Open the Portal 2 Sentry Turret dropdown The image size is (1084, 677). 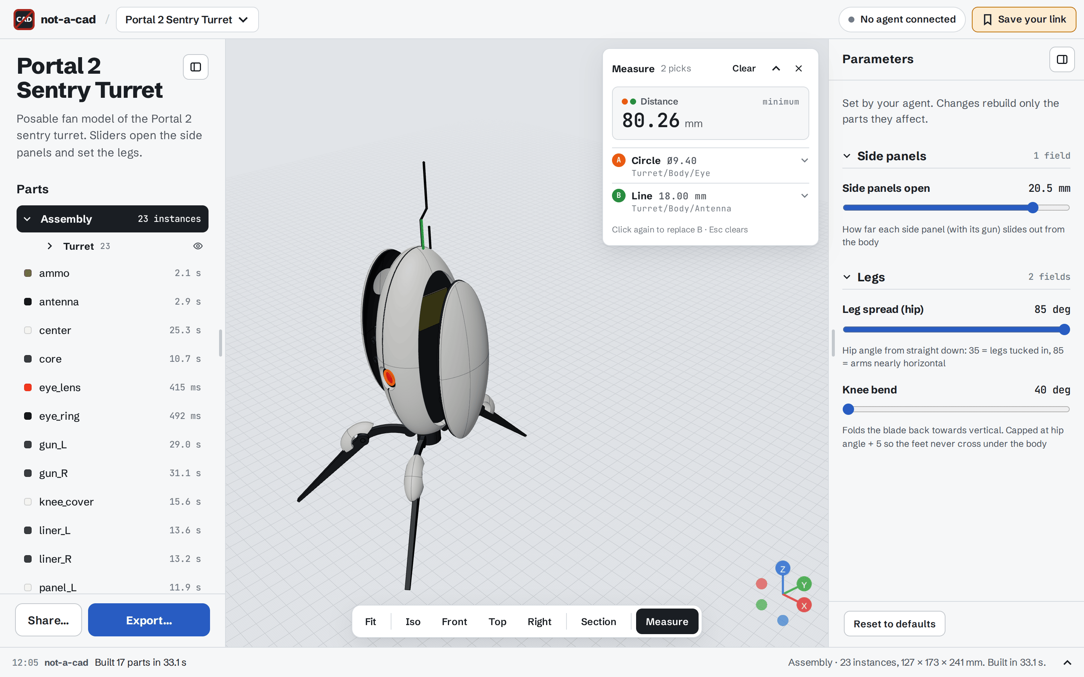[x=187, y=20]
